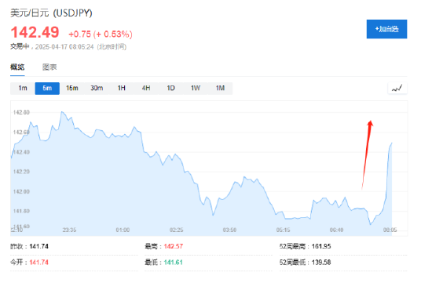The image size is (432, 283).
Task: Click the 142.00 y-axis label
Action: (21, 191)
